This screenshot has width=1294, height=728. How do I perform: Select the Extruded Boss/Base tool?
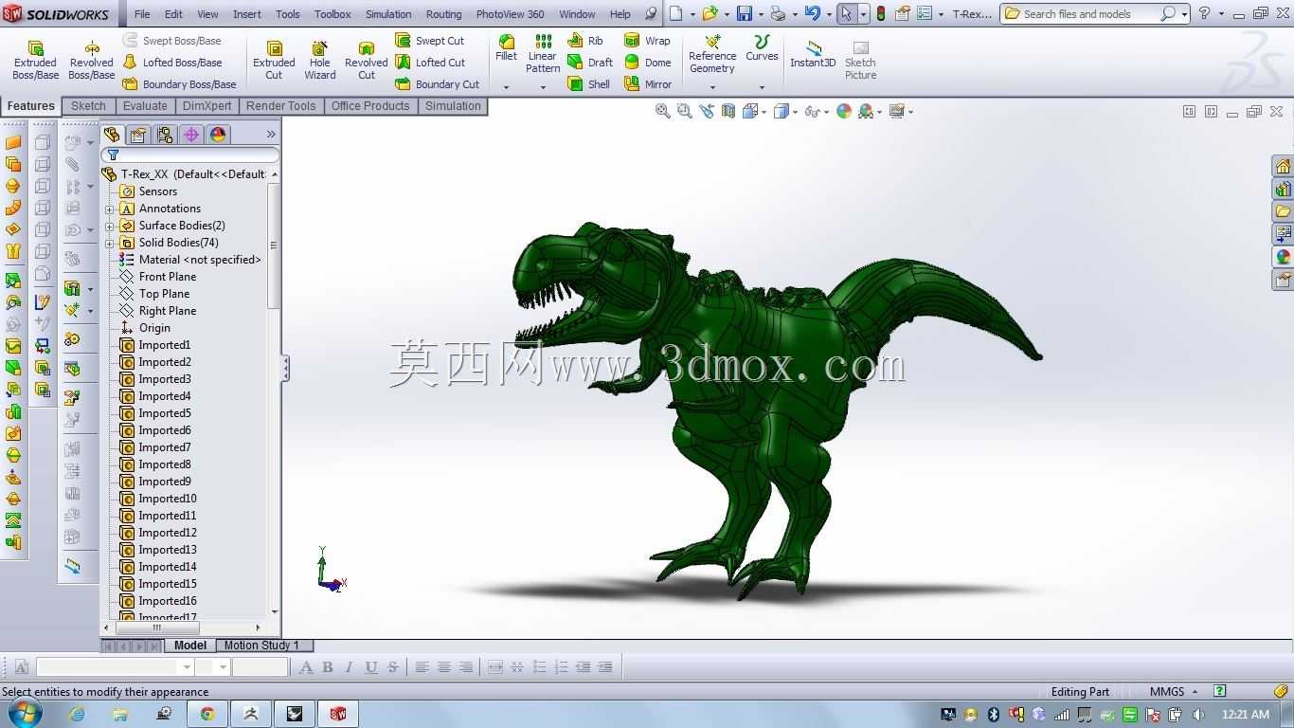point(35,60)
